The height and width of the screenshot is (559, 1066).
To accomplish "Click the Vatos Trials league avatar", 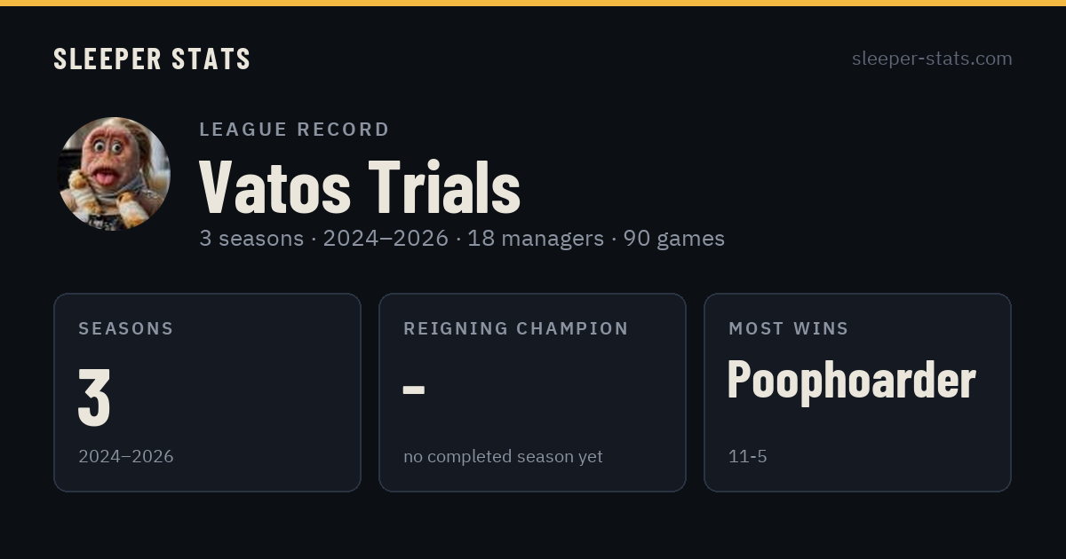I will point(114,174).
